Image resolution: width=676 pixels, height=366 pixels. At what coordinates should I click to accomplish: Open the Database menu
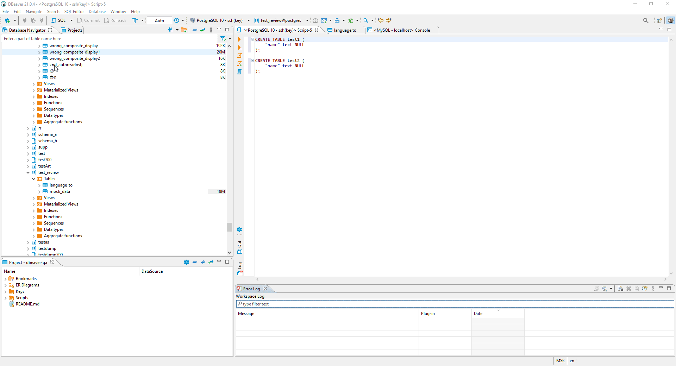tap(97, 12)
